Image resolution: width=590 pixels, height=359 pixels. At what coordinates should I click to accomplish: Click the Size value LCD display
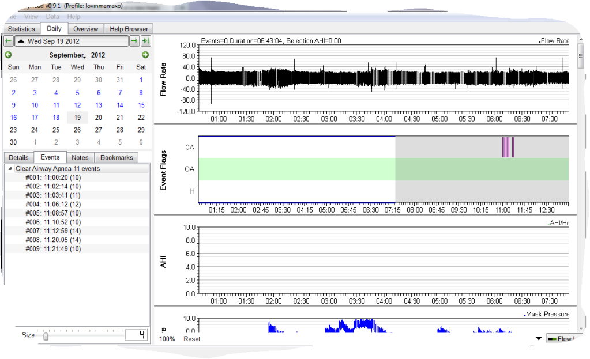click(136, 335)
